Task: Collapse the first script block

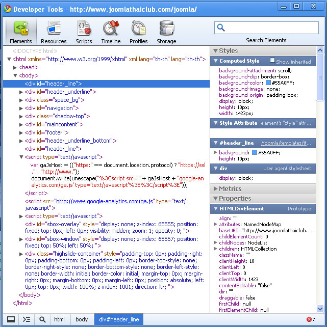Action: pos(21,157)
